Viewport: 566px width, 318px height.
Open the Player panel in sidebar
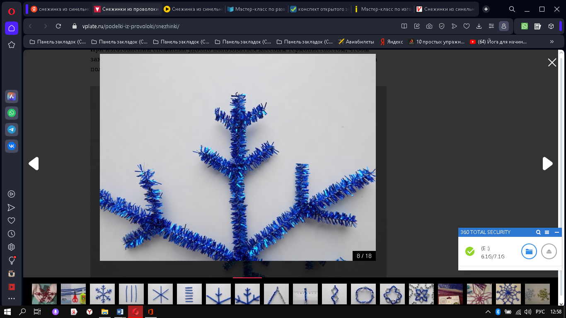click(x=12, y=194)
